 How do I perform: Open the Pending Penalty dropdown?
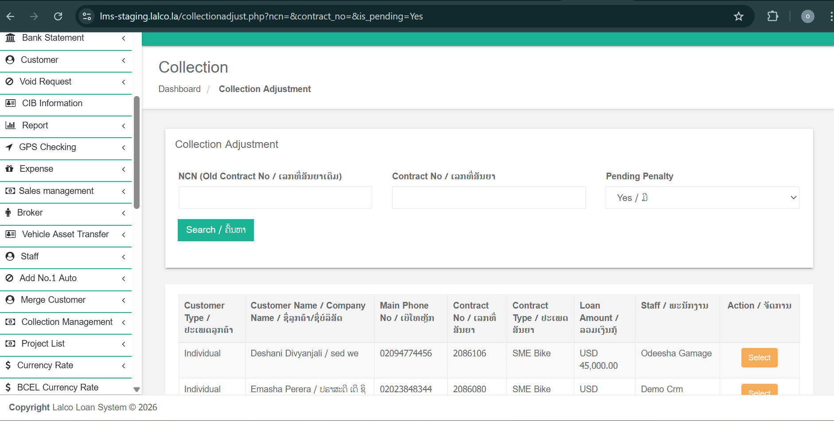702,197
